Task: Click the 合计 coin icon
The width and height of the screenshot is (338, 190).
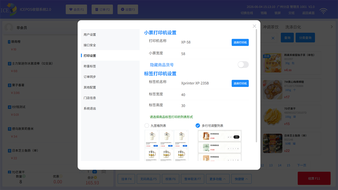Action: coord(95,178)
